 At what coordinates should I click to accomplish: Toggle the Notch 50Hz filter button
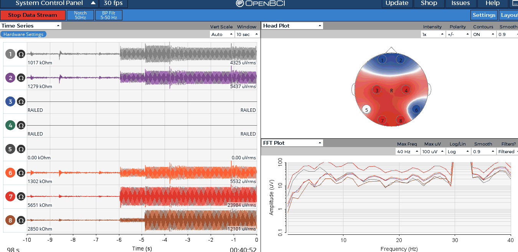click(80, 15)
